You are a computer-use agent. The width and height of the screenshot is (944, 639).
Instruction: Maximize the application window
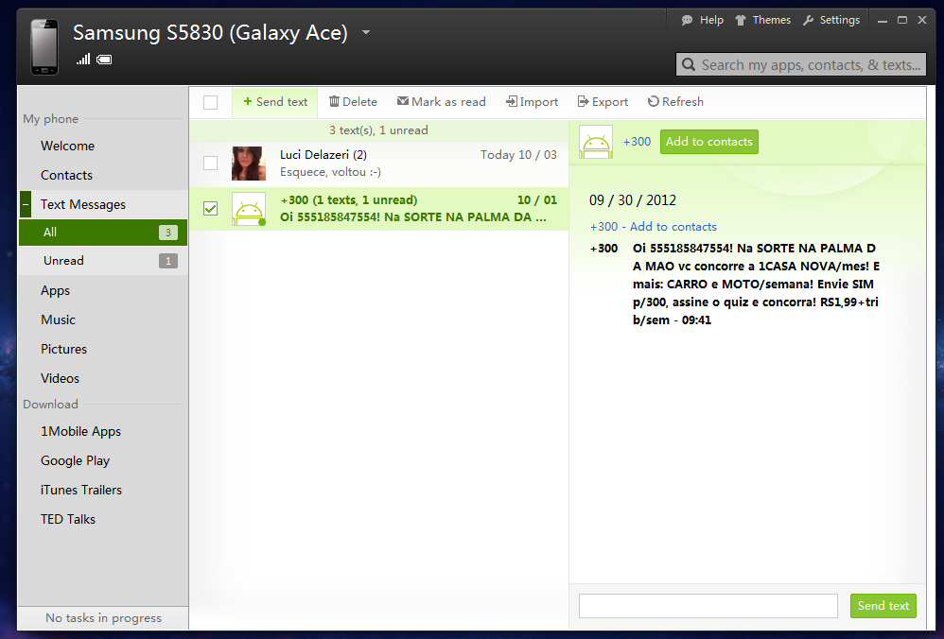click(901, 20)
